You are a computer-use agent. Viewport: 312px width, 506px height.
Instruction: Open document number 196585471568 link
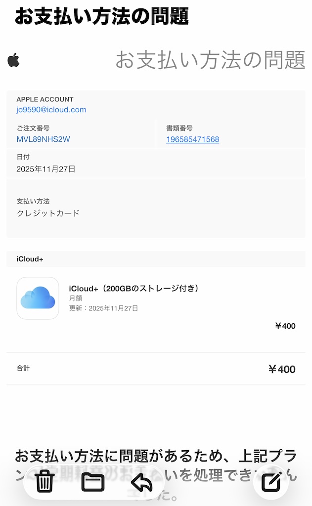192,139
